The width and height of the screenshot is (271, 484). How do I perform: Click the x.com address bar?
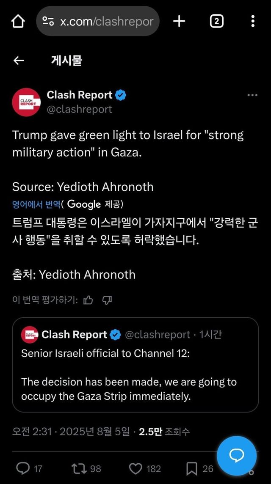106,21
